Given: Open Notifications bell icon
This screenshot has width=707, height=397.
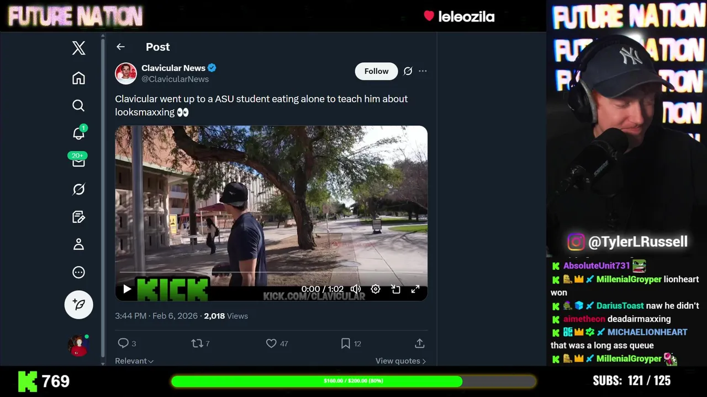Looking at the screenshot, I should [78, 133].
